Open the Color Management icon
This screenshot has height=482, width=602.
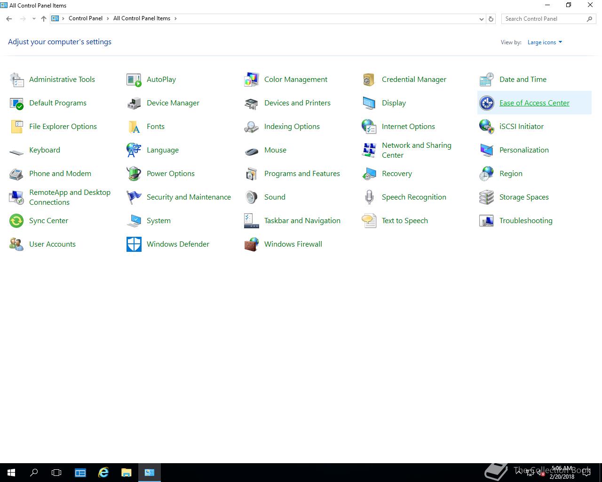tap(252, 80)
